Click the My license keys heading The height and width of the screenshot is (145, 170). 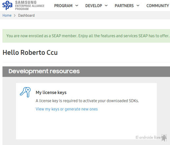tap(51, 92)
